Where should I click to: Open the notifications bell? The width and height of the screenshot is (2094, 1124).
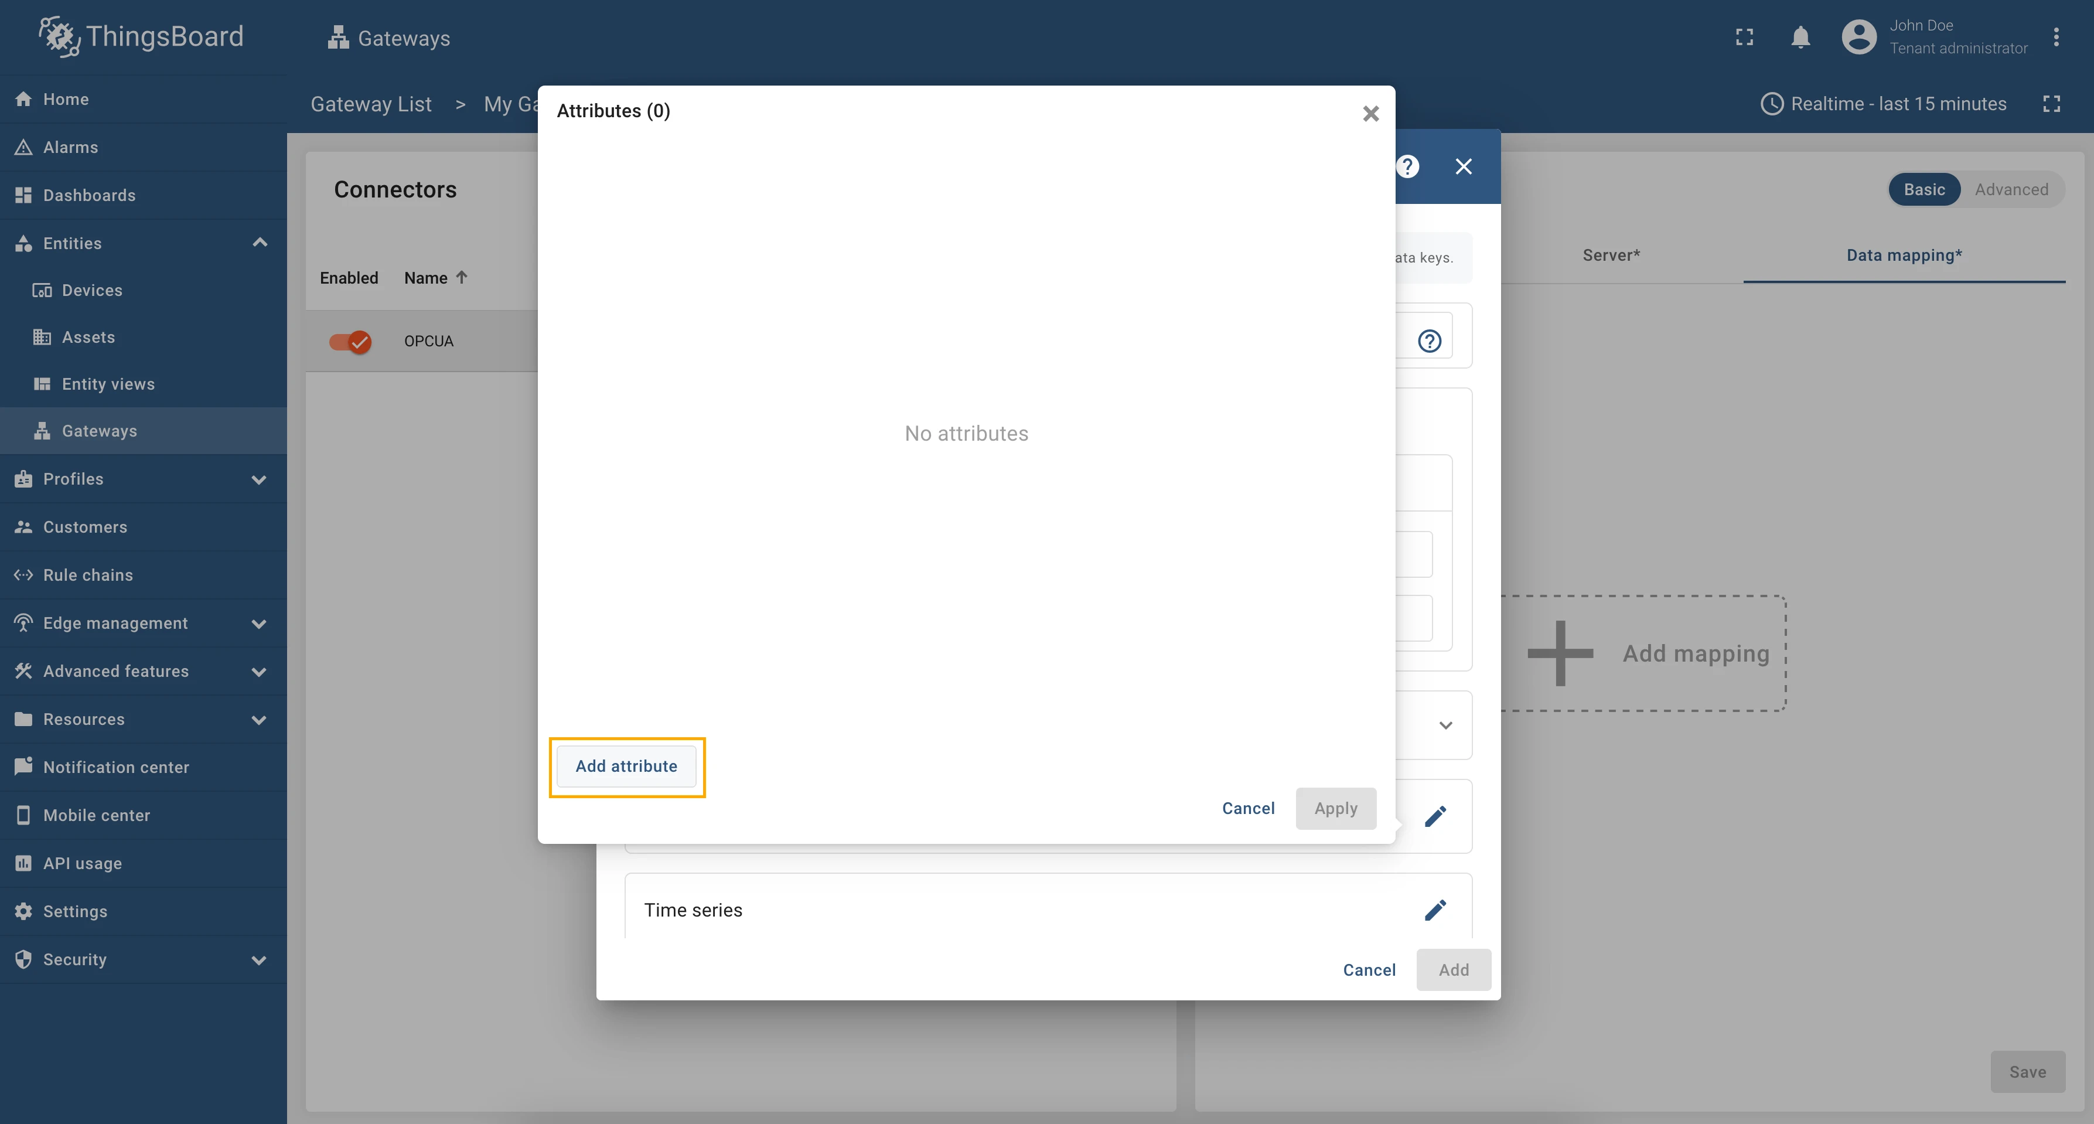pyautogui.click(x=1800, y=38)
